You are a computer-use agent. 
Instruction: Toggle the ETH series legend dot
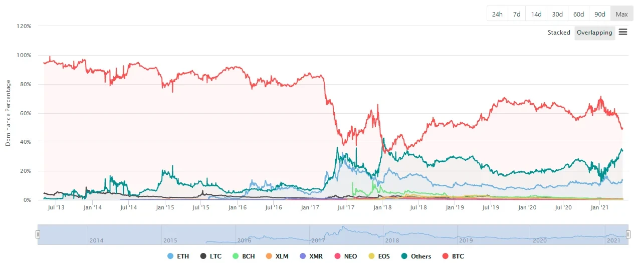(x=170, y=256)
